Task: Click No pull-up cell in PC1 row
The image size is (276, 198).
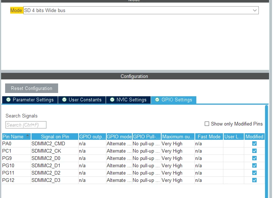Action: [147, 151]
